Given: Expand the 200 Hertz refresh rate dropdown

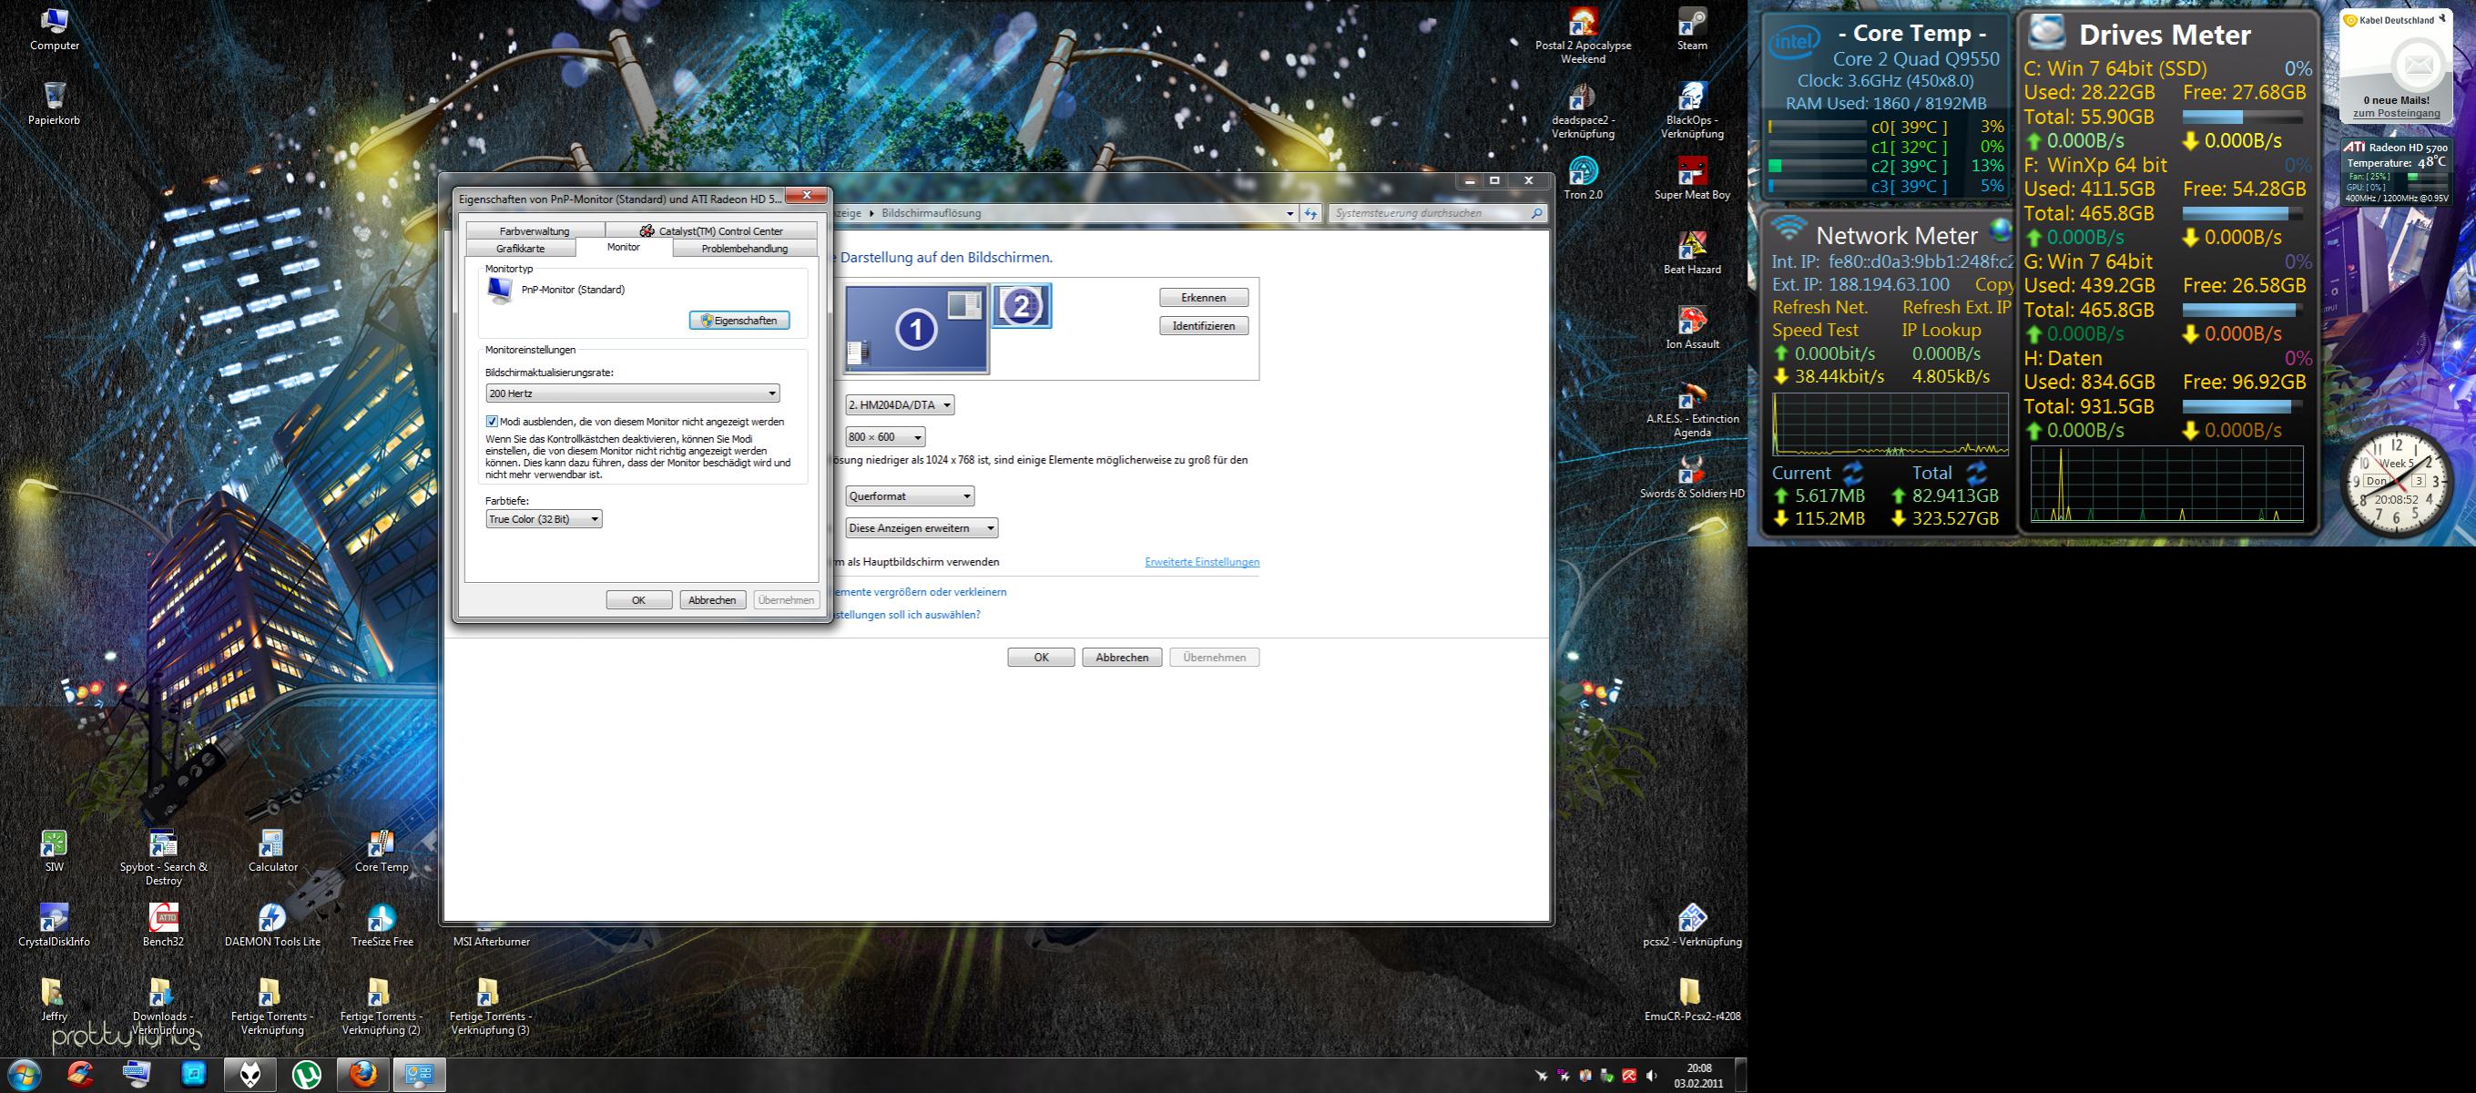Looking at the screenshot, I should (x=633, y=393).
